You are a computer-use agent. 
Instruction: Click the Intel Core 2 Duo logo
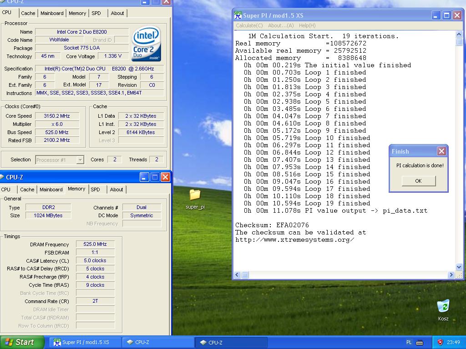146,44
